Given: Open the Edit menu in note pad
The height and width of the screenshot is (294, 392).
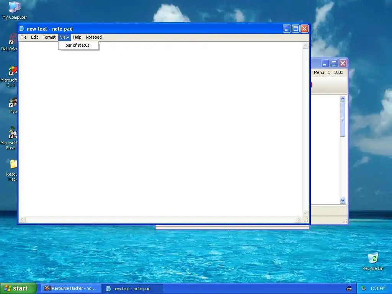Looking at the screenshot, I should 34,37.
